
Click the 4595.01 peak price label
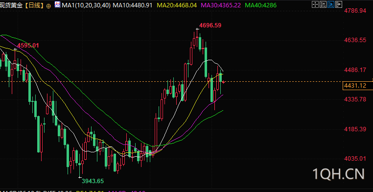click(28, 46)
